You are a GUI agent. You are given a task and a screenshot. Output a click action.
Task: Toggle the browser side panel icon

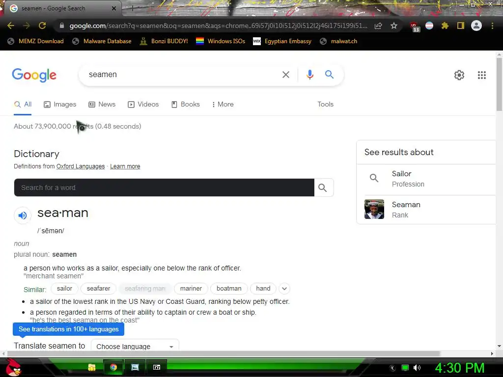461,26
